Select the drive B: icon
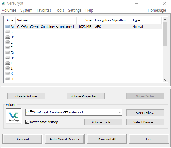Screen dimensions: 171x148 [x=8, y=32]
